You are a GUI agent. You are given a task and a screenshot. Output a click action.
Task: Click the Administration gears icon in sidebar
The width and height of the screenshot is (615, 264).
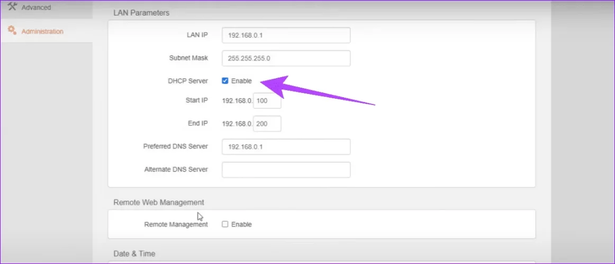[12, 31]
